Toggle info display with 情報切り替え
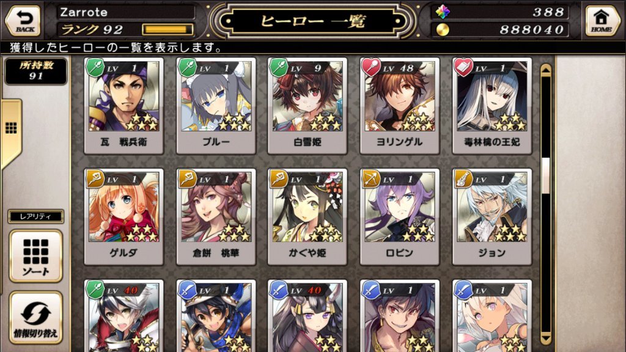626x352 pixels. pyautogui.click(x=36, y=317)
